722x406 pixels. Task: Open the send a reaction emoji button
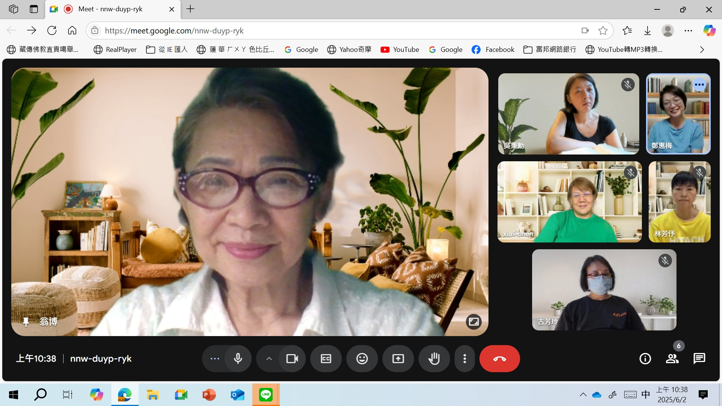point(362,359)
